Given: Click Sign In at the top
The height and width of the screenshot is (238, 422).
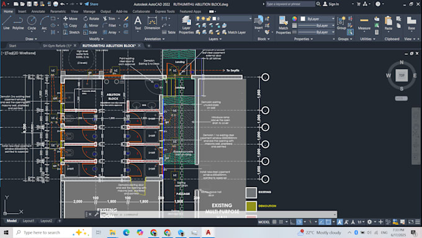Looking at the screenshot, I should [x=331, y=4].
